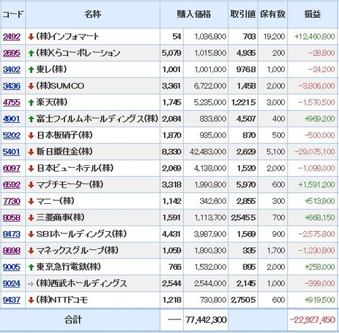Click the down arrow beside インフォマート

tap(31, 37)
